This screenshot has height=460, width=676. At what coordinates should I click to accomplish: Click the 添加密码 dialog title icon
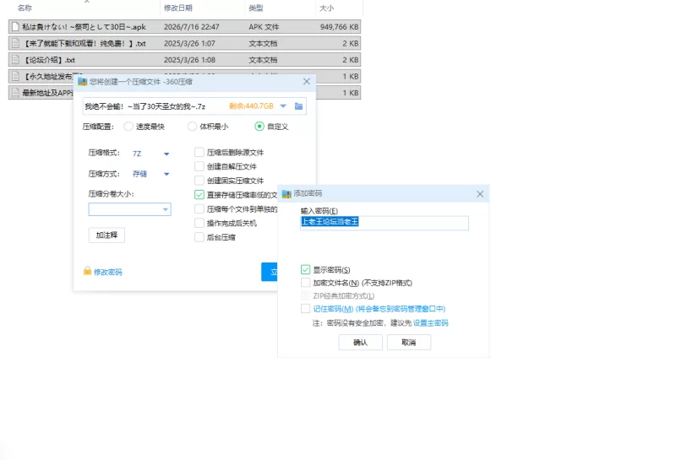click(x=286, y=194)
